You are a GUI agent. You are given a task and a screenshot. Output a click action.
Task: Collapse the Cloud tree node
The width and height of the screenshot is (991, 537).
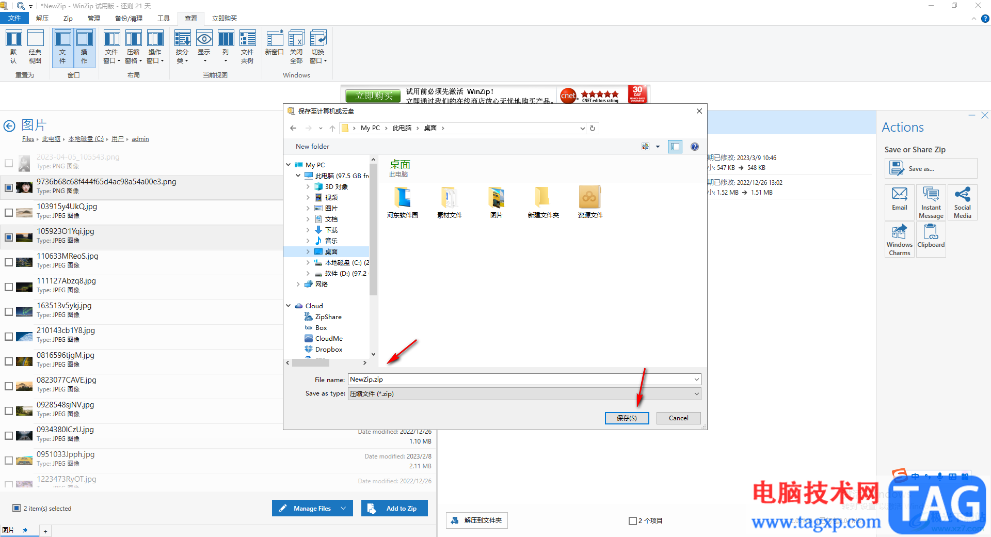(x=289, y=306)
